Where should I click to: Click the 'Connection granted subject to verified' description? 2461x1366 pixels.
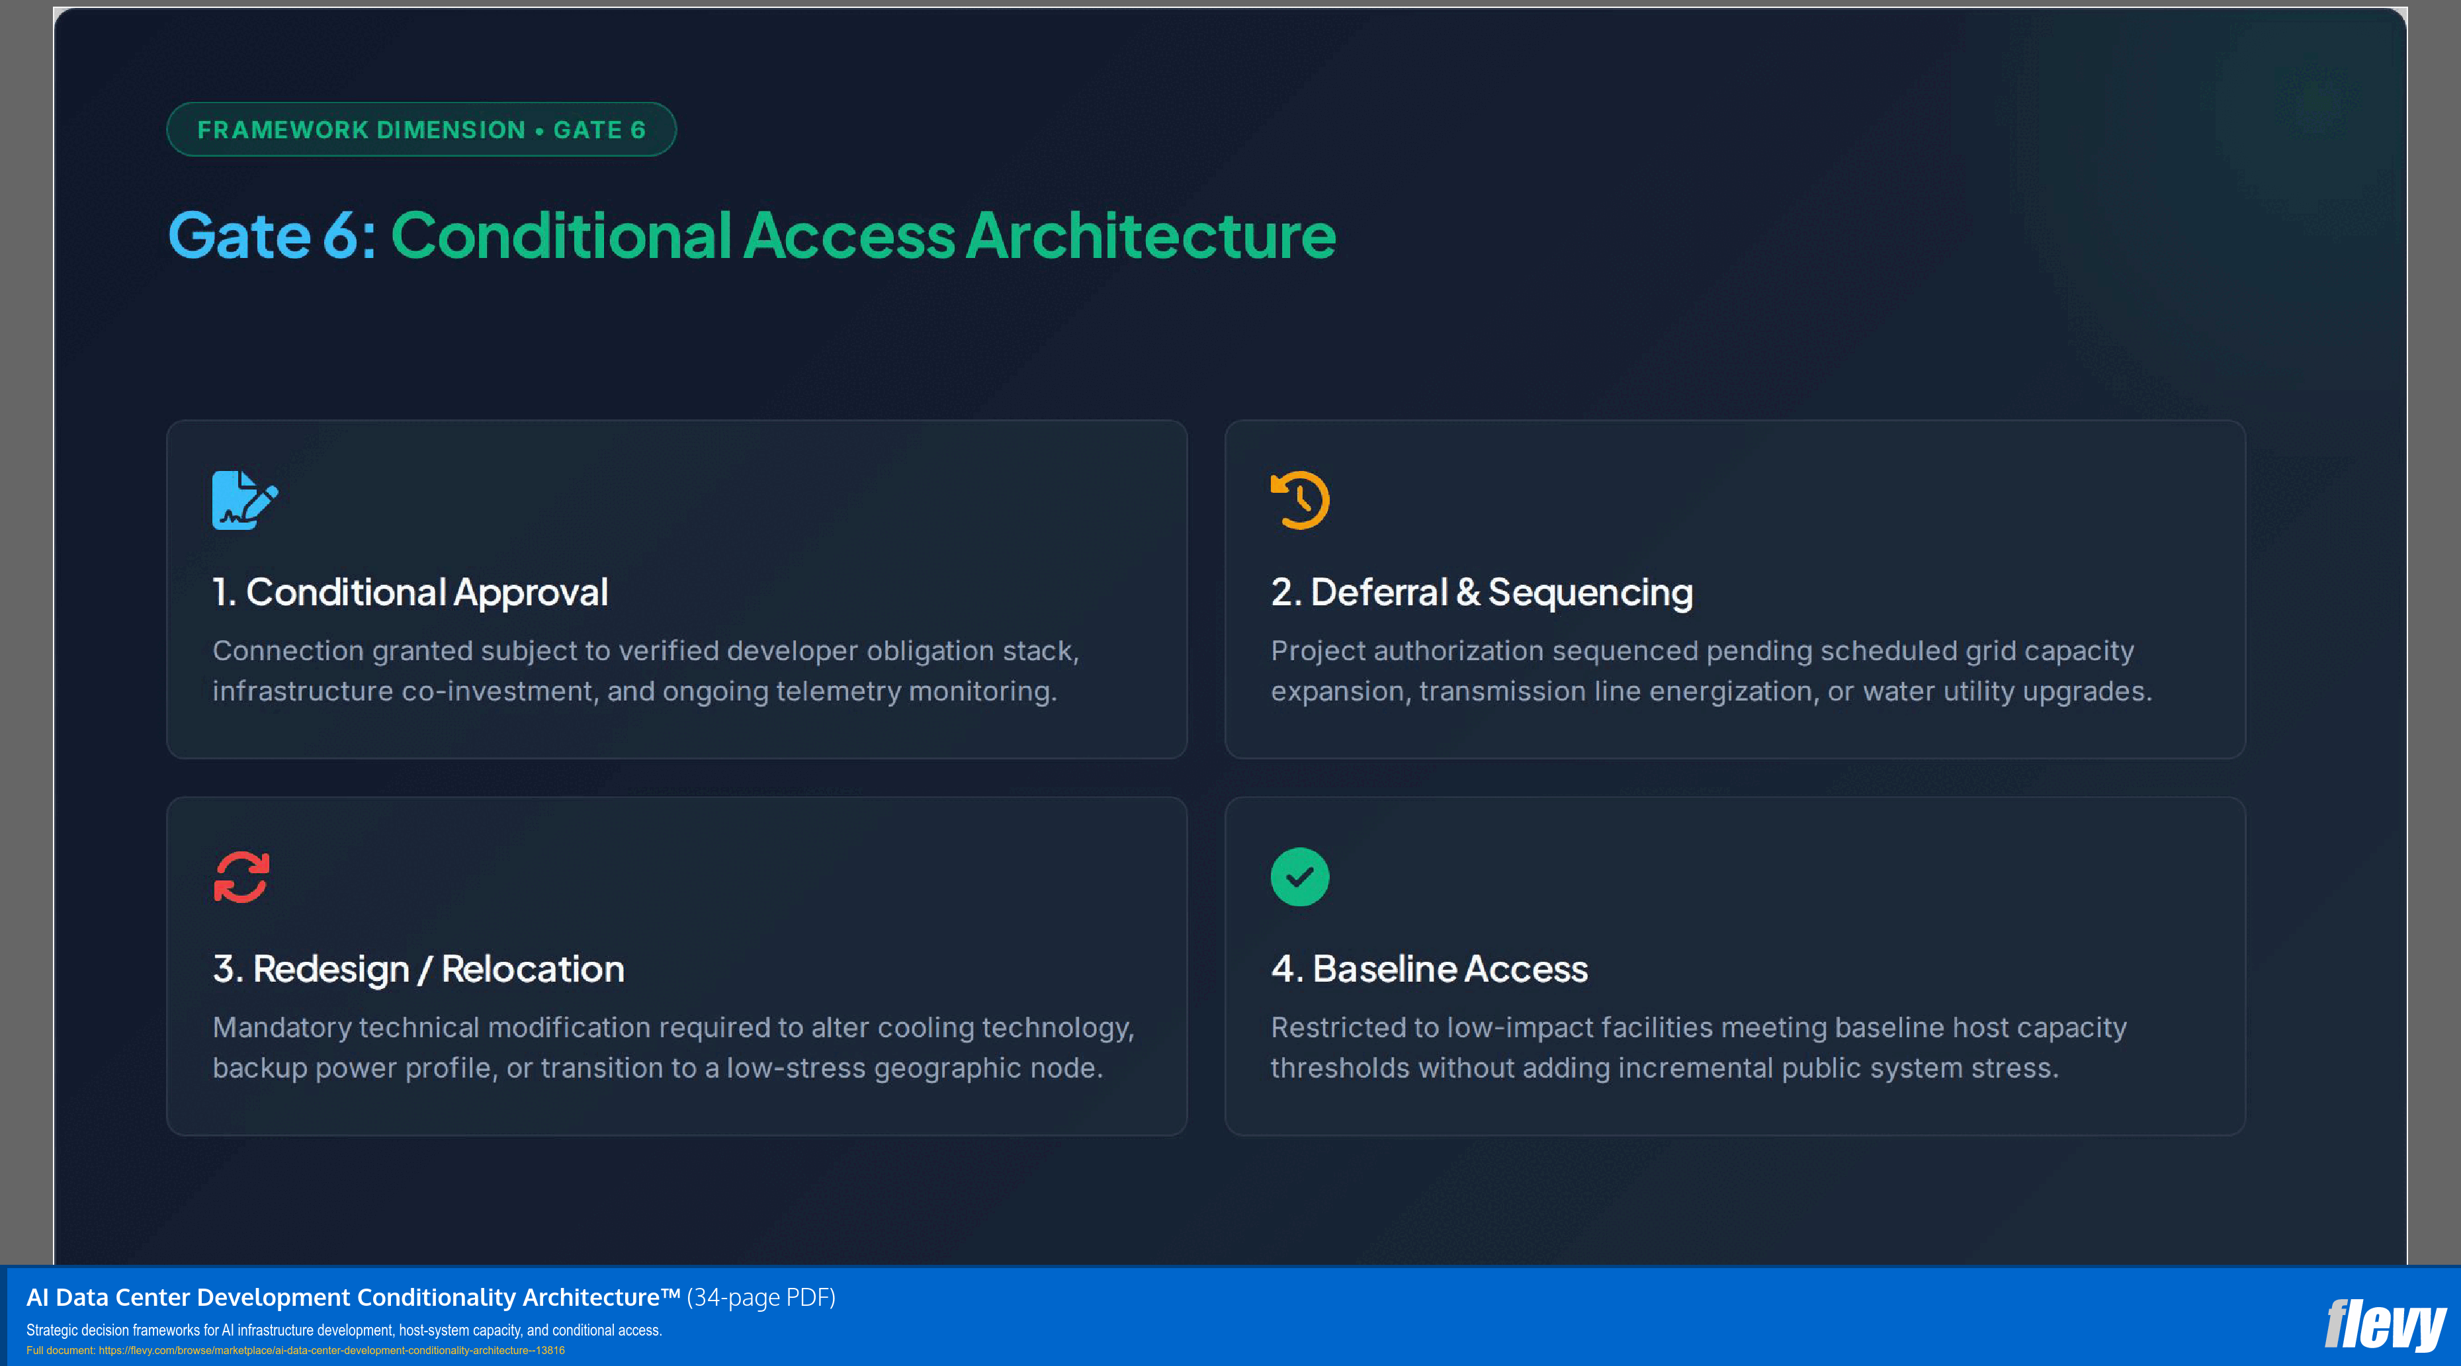[x=646, y=671]
